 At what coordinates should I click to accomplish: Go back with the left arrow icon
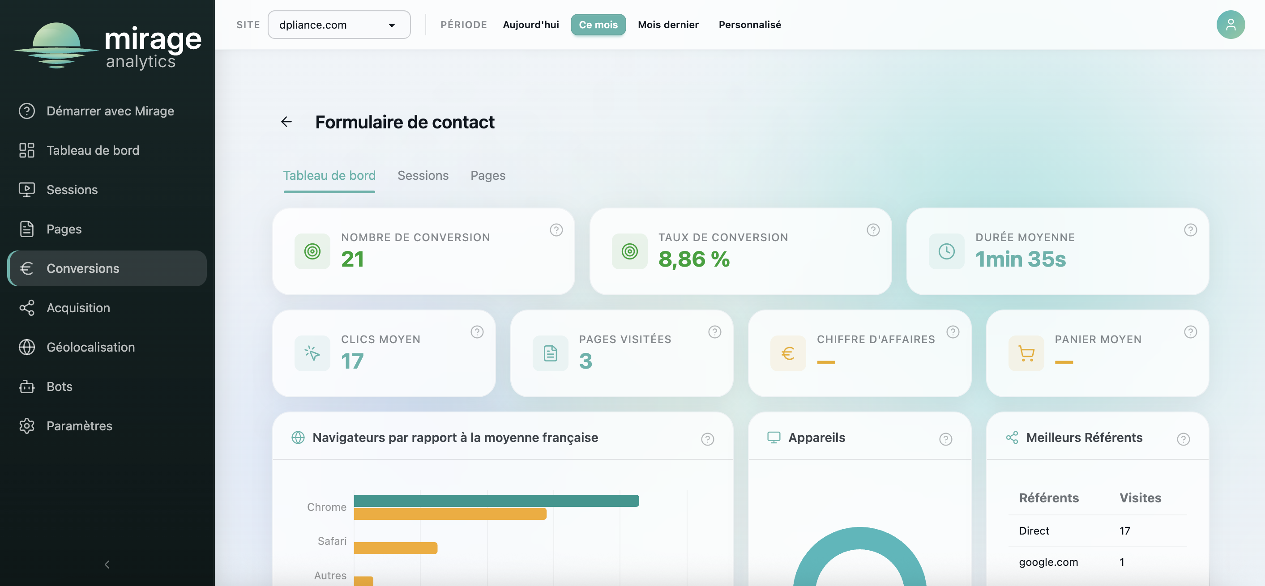[286, 122]
